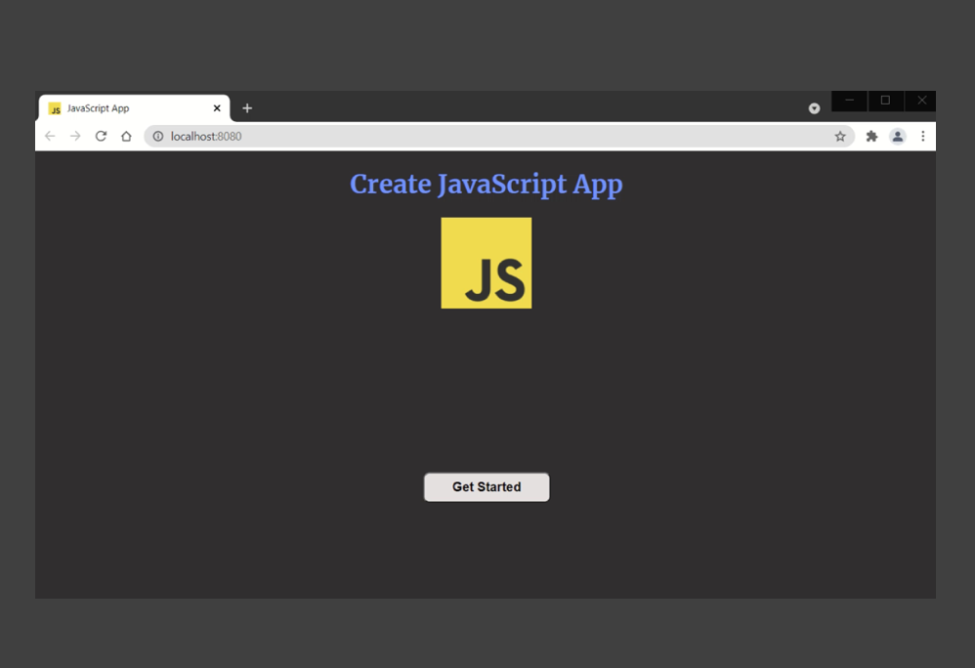Click the back navigation arrow

pos(50,136)
